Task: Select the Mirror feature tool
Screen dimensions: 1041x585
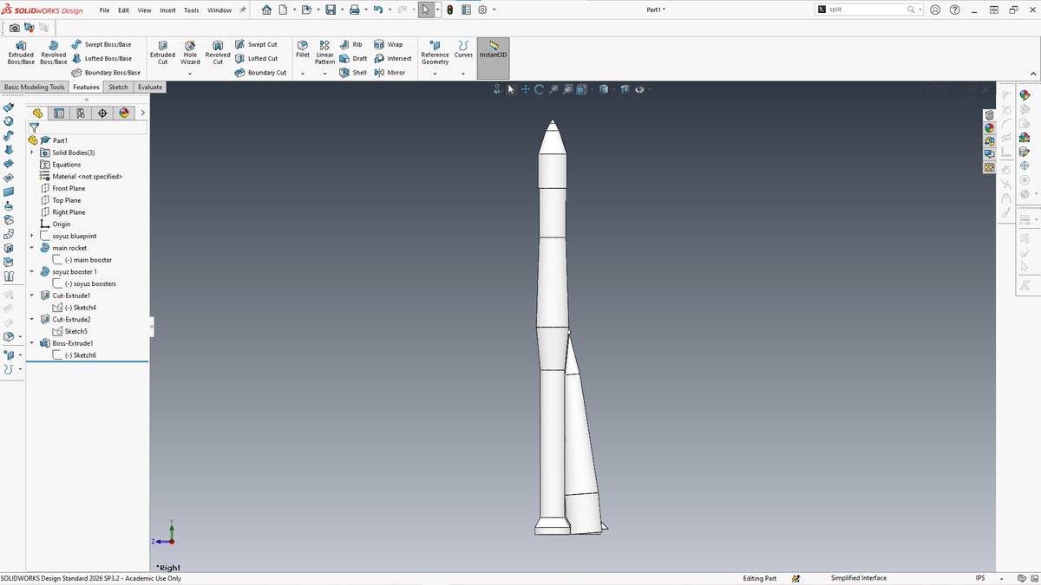Action: [x=390, y=73]
